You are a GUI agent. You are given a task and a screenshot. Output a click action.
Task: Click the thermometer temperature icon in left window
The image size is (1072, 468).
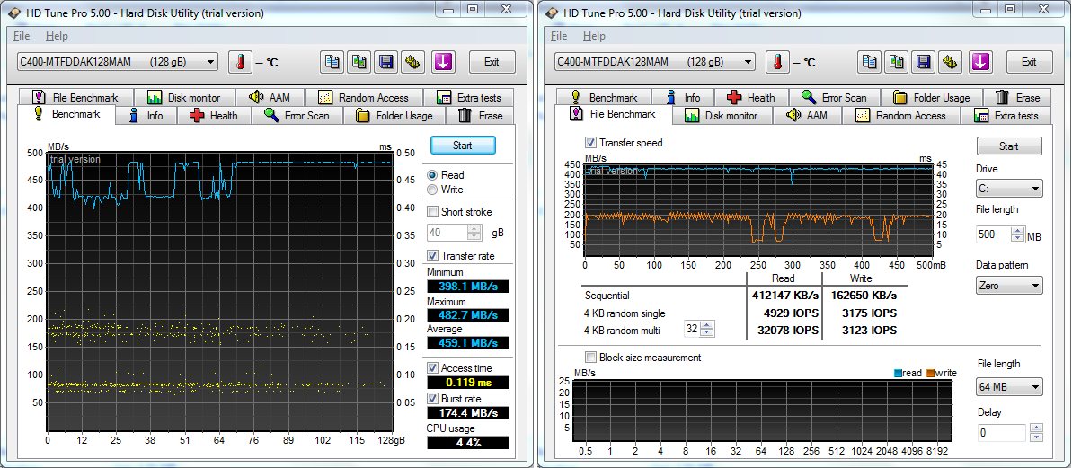click(240, 62)
